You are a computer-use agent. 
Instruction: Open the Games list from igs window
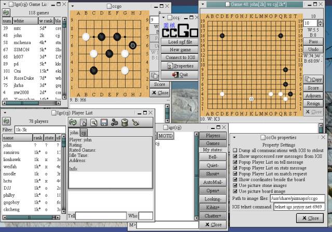point(213,143)
